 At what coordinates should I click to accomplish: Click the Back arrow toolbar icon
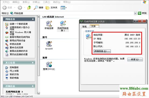4,8
